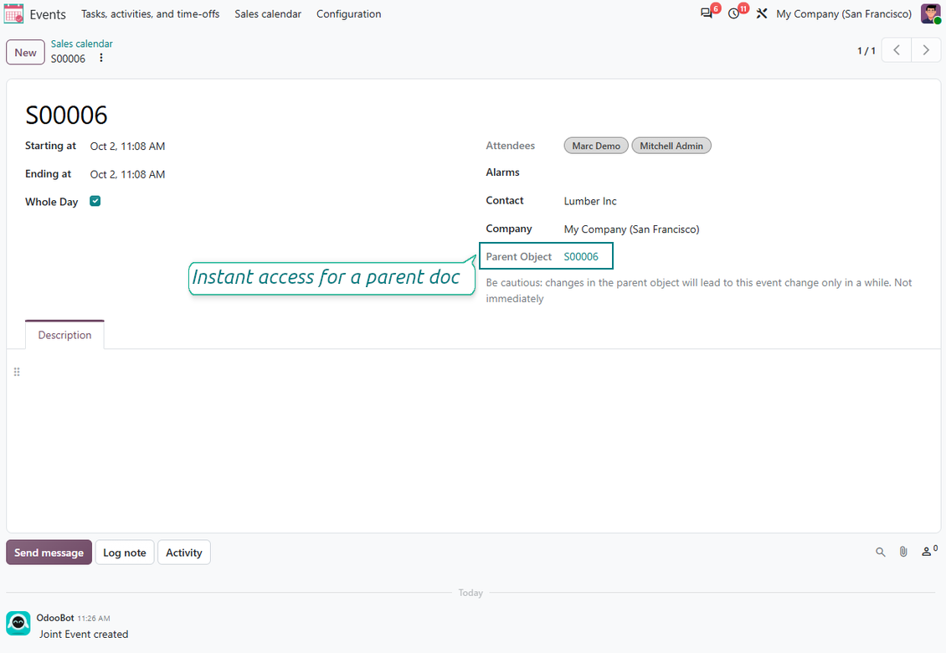This screenshot has width=946, height=653.
Task: Click the Log note button
Action: (x=124, y=553)
